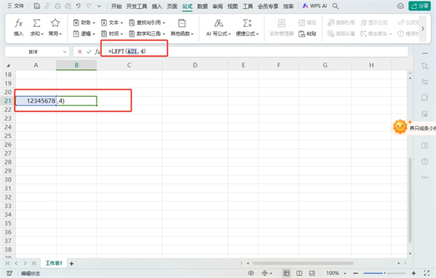Viewport: 436px width, 278px height.
Task: Select the 工作表1 sheet tab
Action: coord(54,263)
